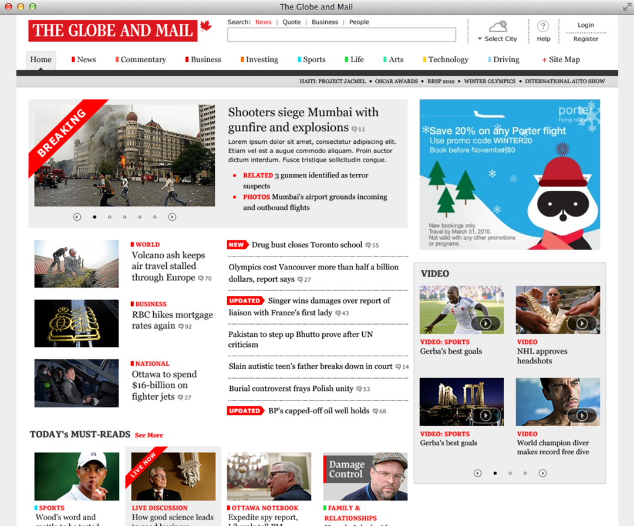Click the red maple leaf logo icon

tap(206, 26)
